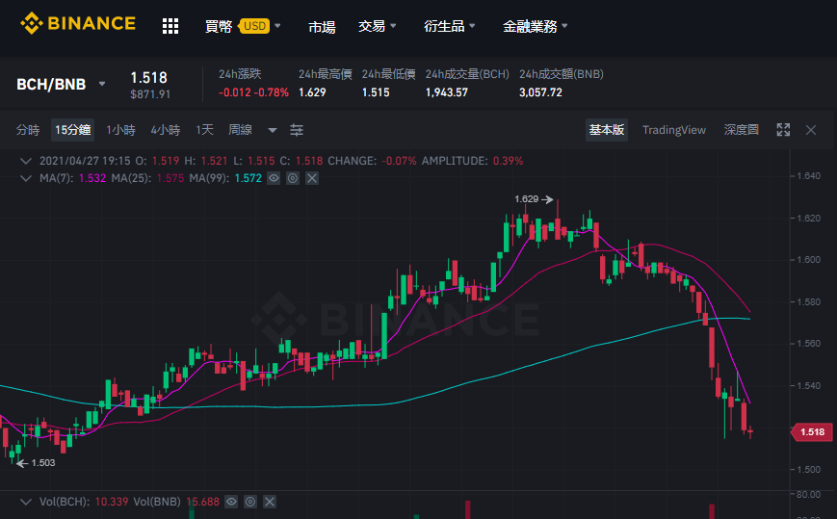Image resolution: width=837 pixels, height=519 pixels.
Task: Click the Binance logo
Action: click(x=78, y=23)
